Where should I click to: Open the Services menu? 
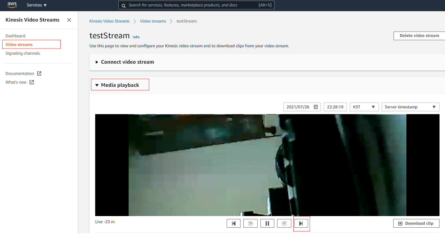[x=37, y=5]
